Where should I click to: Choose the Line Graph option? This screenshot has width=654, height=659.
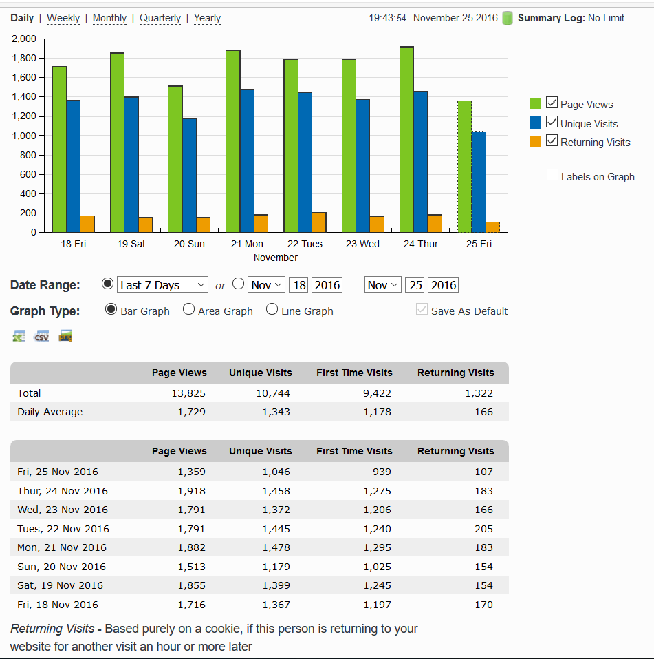[272, 310]
